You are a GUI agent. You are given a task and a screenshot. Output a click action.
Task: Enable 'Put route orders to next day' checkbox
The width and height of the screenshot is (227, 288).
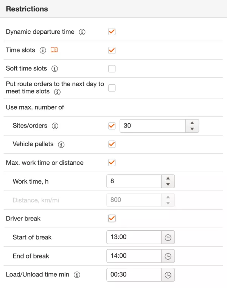pyautogui.click(x=112, y=88)
